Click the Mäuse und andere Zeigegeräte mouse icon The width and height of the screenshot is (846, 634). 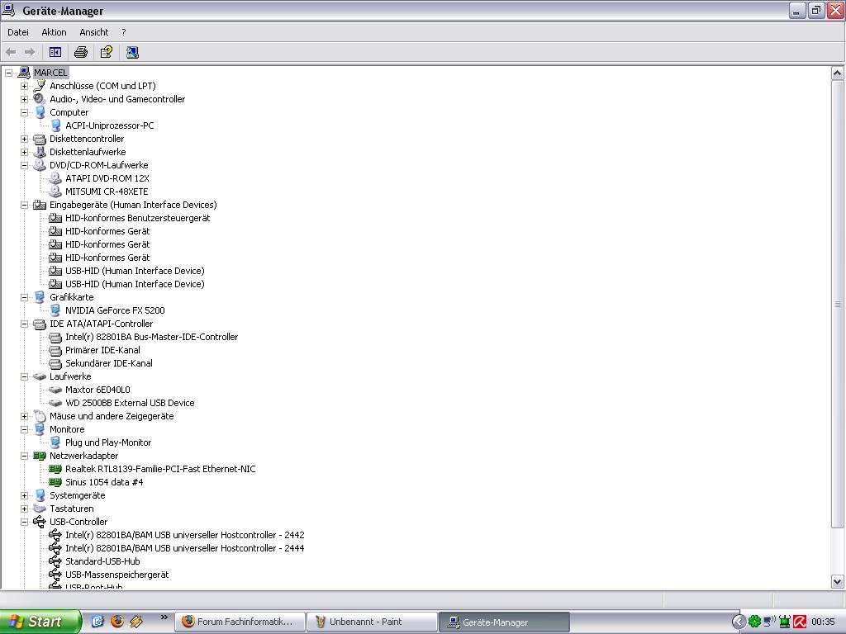[40, 416]
